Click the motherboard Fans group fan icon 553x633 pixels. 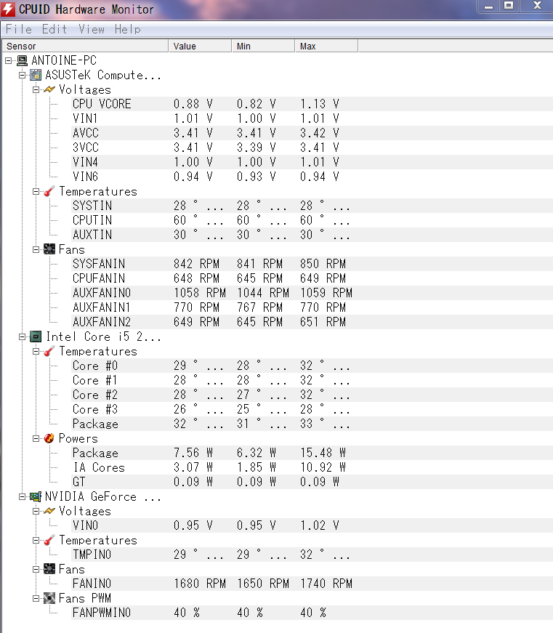[x=49, y=249]
